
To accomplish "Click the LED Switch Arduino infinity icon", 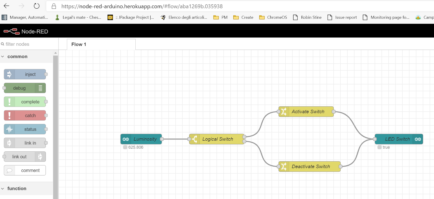I will (x=418, y=139).
